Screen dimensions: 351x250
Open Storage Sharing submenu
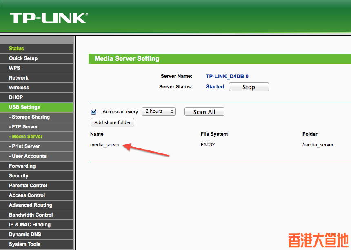click(x=36, y=117)
